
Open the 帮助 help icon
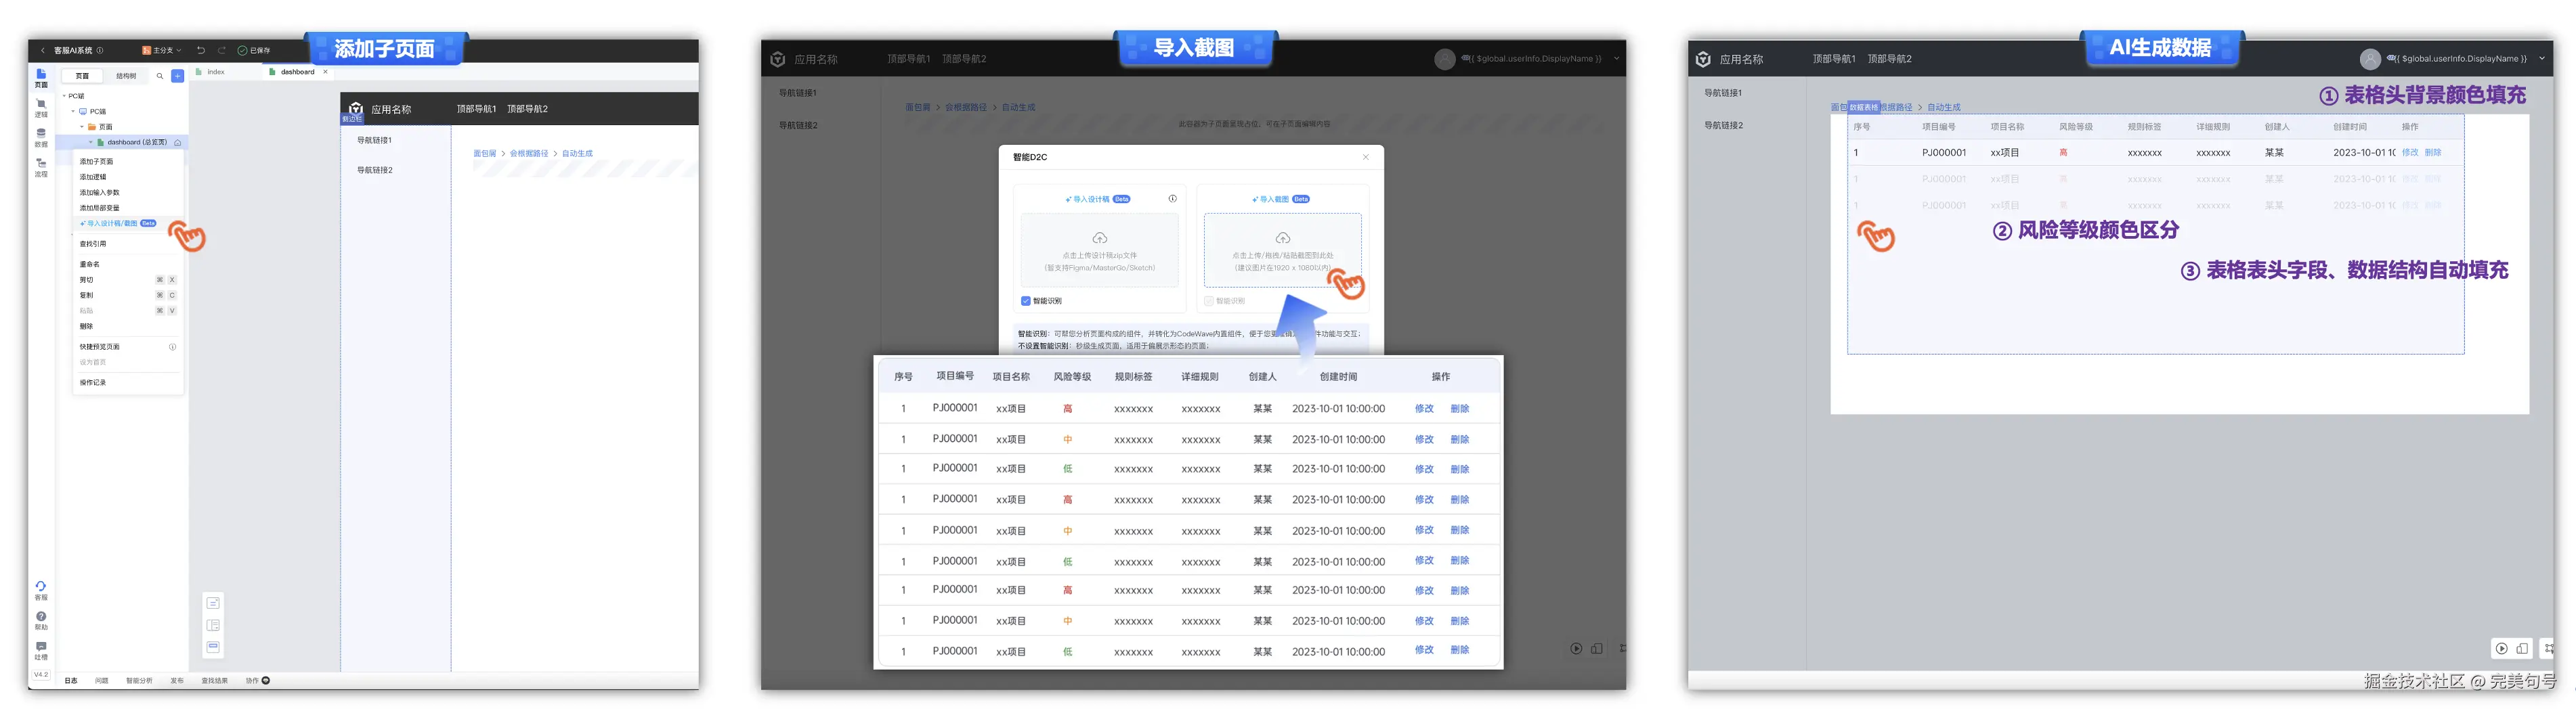click(x=41, y=620)
